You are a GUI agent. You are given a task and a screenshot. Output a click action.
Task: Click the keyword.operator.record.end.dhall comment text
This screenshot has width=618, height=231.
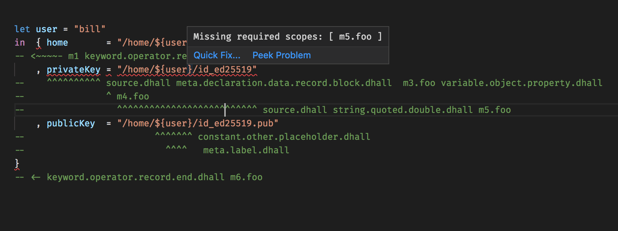(135, 177)
